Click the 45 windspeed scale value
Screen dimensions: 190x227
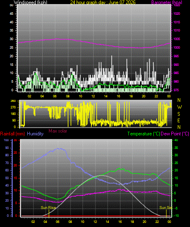coord(11,14)
